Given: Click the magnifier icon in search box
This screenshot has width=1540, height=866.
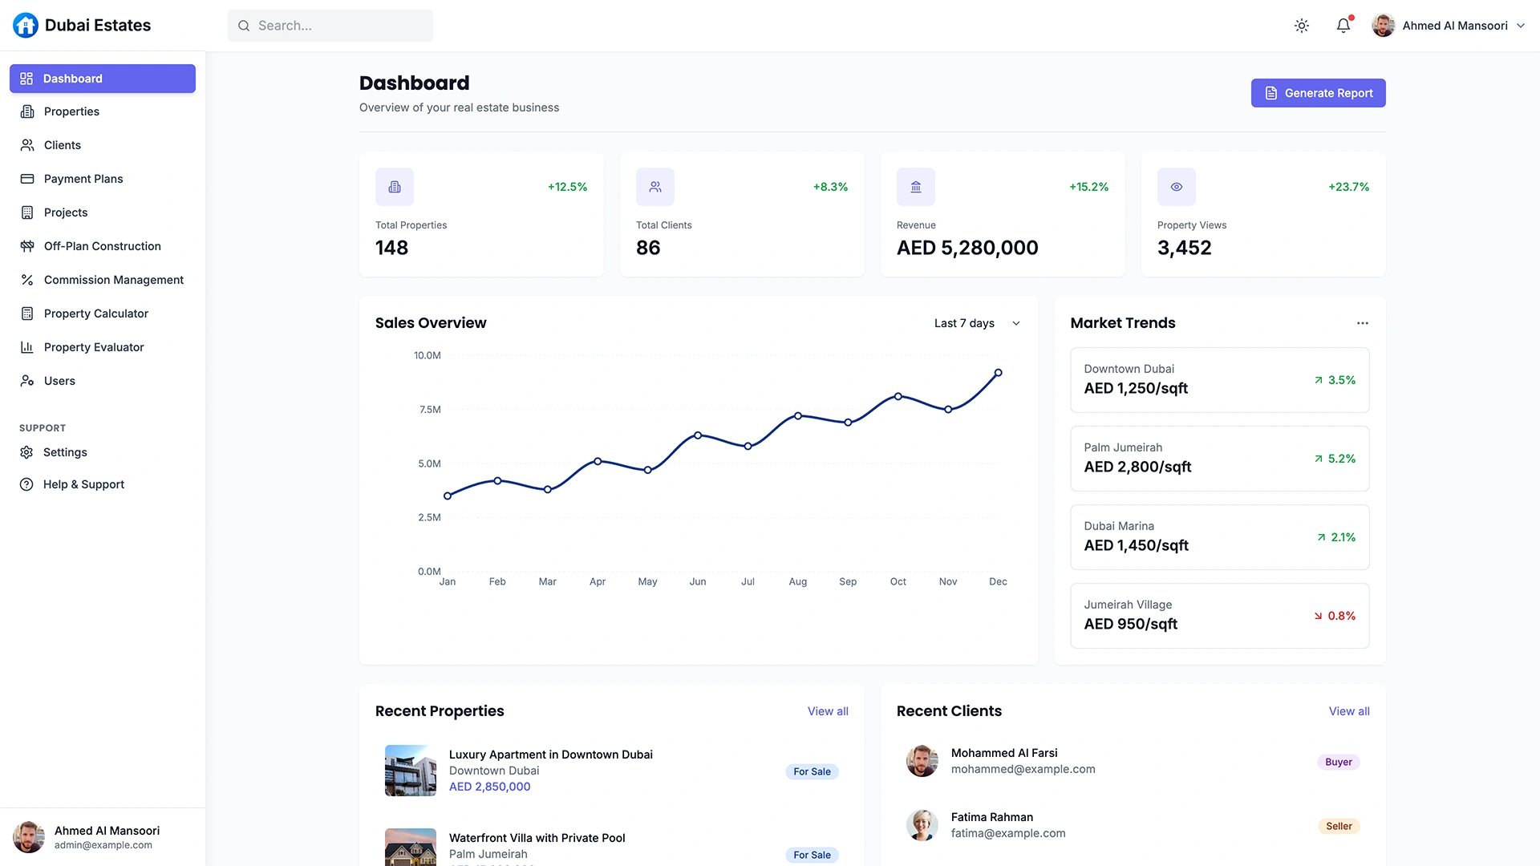Looking at the screenshot, I should pyautogui.click(x=244, y=26).
